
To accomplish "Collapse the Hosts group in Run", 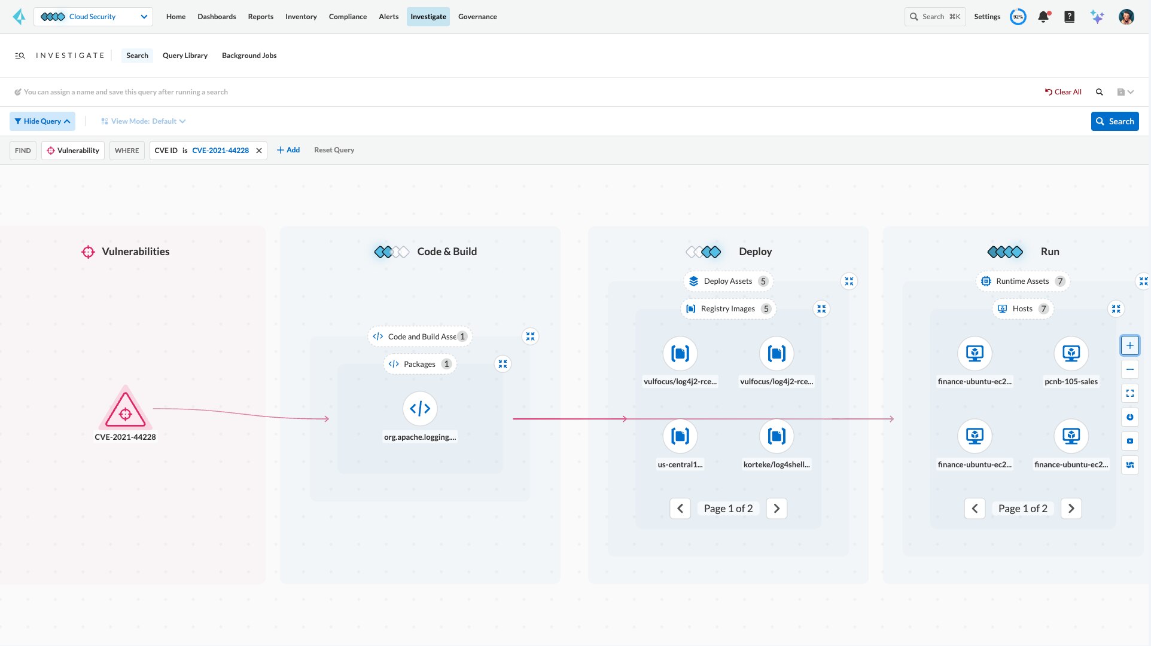I will point(1116,308).
